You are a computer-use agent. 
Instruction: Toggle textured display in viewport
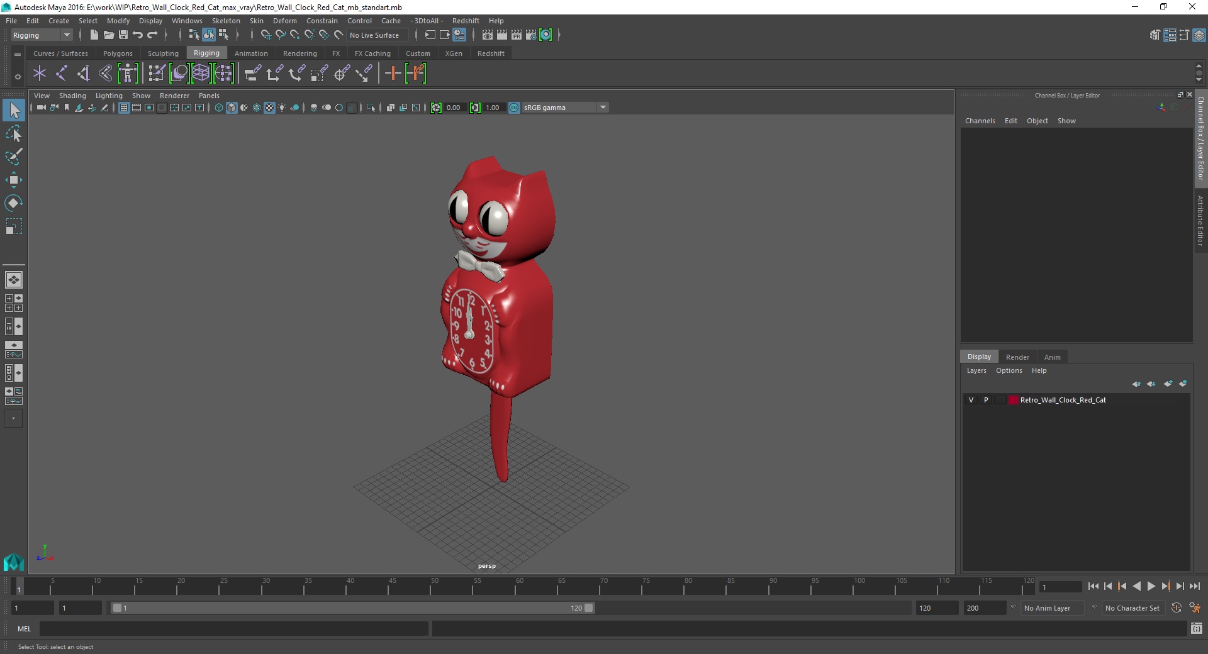(x=269, y=108)
